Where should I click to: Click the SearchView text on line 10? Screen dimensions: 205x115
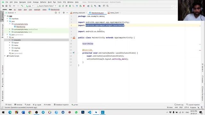click(88, 44)
